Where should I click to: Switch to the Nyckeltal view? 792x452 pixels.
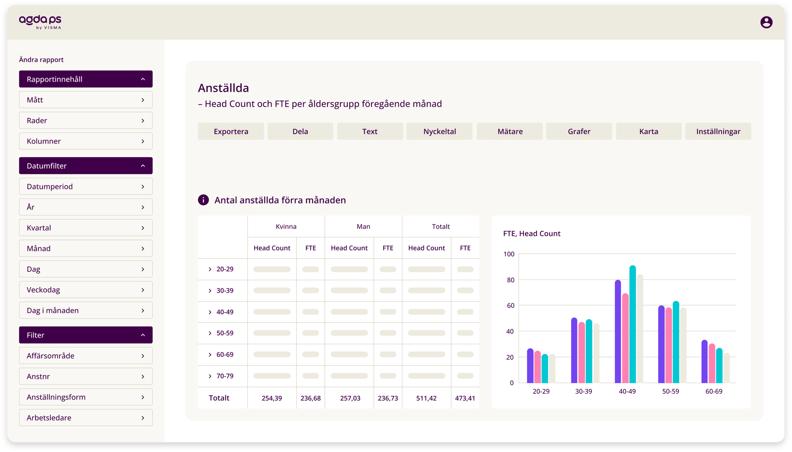point(439,131)
